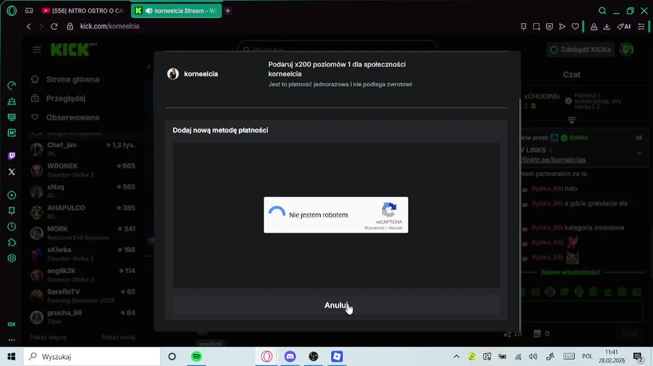Open Chef_jan channel in sidebar
The width and height of the screenshot is (653, 366).
[83, 149]
